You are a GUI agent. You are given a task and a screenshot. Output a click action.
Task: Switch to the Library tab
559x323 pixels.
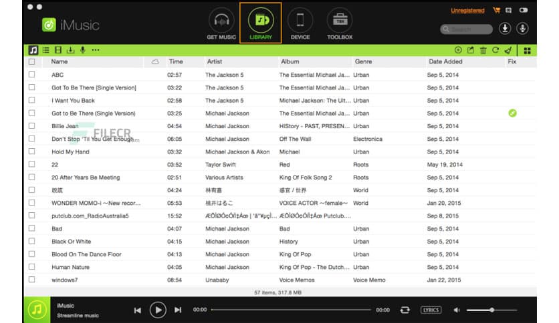tap(261, 23)
